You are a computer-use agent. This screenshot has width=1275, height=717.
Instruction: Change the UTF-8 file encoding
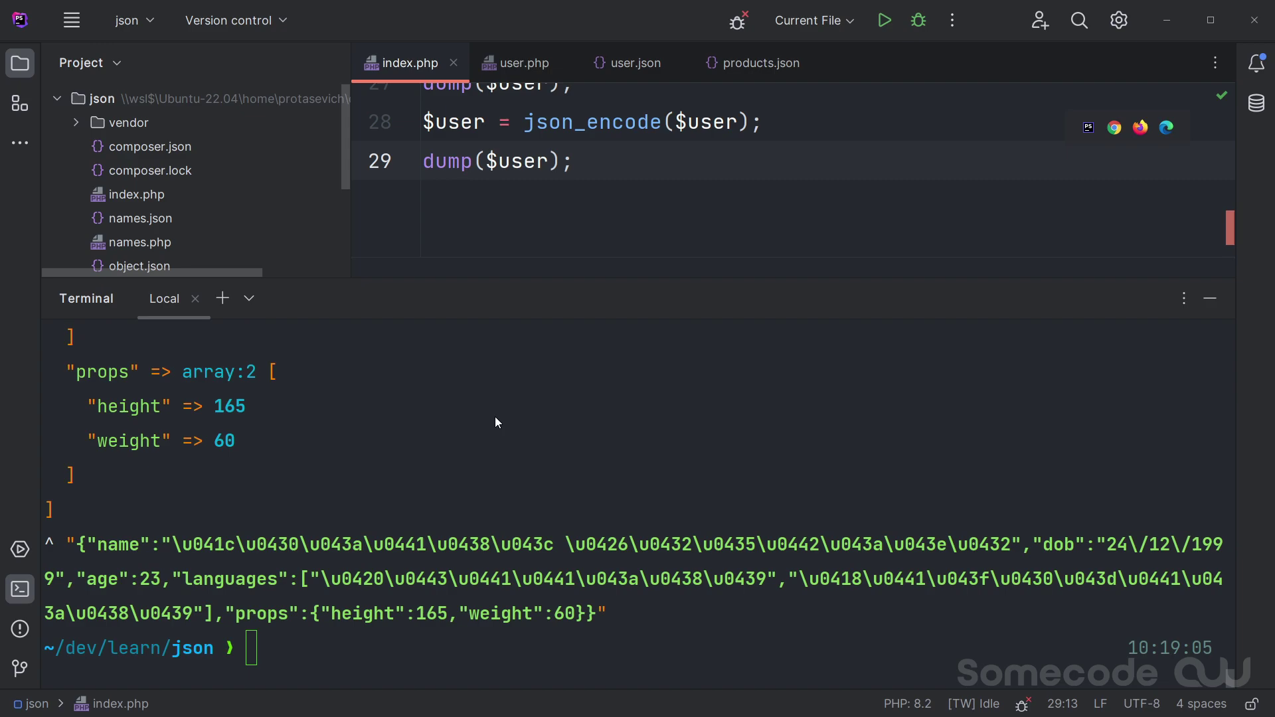click(1142, 704)
